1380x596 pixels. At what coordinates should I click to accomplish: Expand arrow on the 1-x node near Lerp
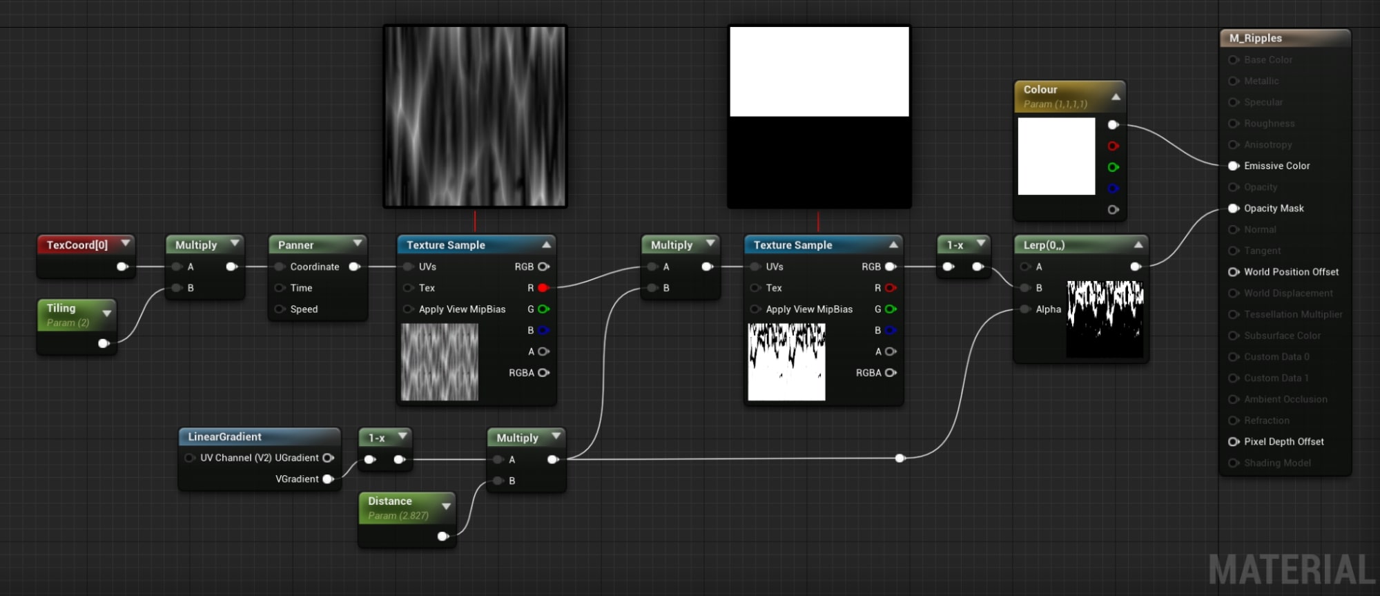point(981,243)
